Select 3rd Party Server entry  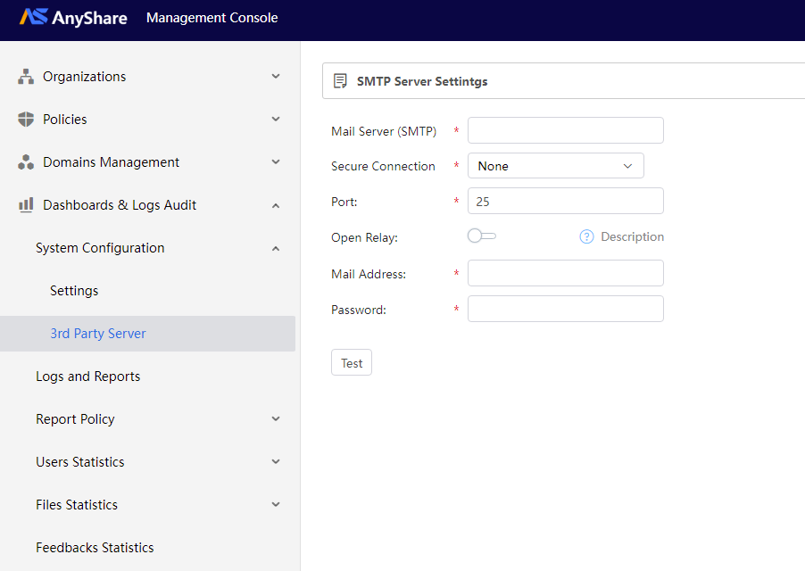pyautogui.click(x=148, y=334)
